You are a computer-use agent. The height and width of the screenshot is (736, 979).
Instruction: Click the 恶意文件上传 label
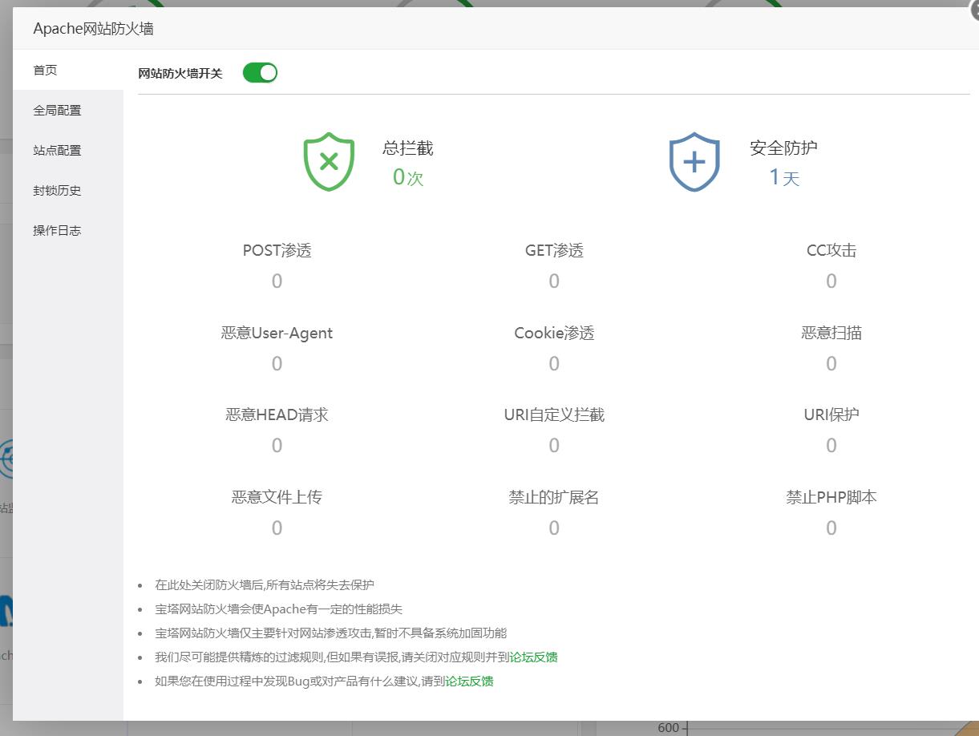(x=277, y=498)
